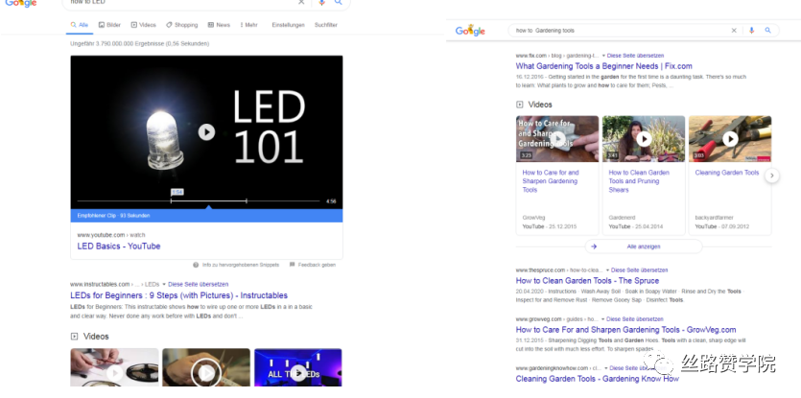The width and height of the screenshot is (801, 398).
Task: Open the Shopping tab
Action: coord(182,25)
